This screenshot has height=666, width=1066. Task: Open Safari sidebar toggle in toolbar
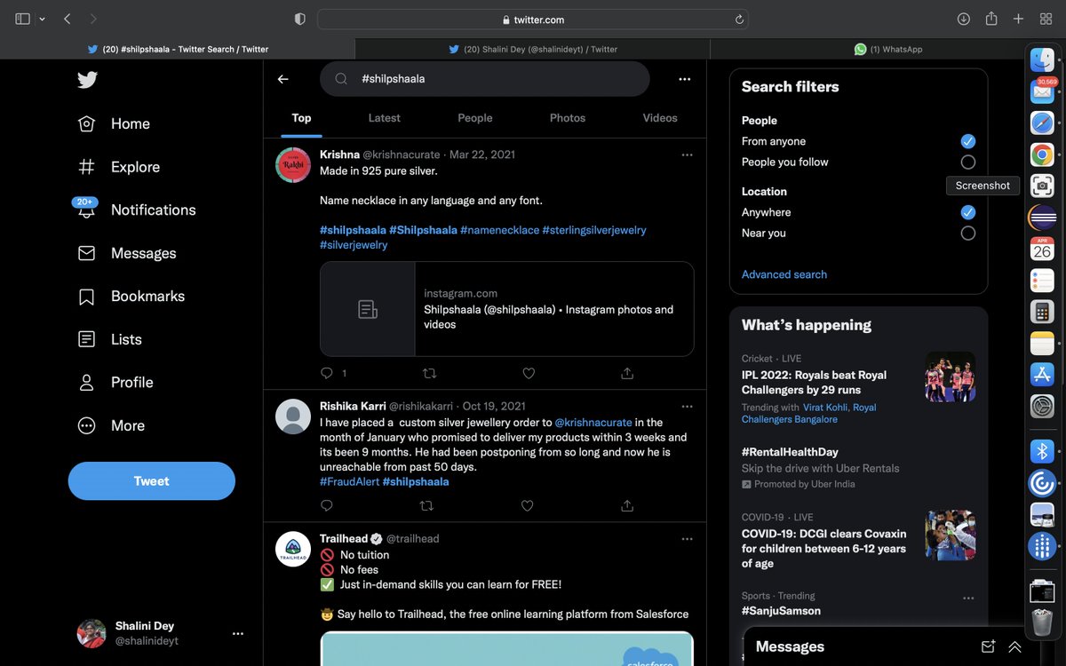coord(23,19)
